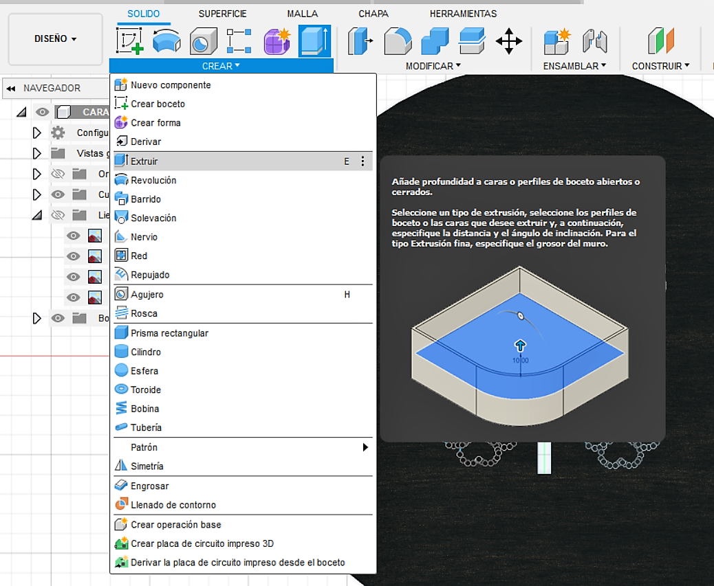
Task: Collapse the root CARA component node
Action: pyautogui.click(x=21, y=112)
